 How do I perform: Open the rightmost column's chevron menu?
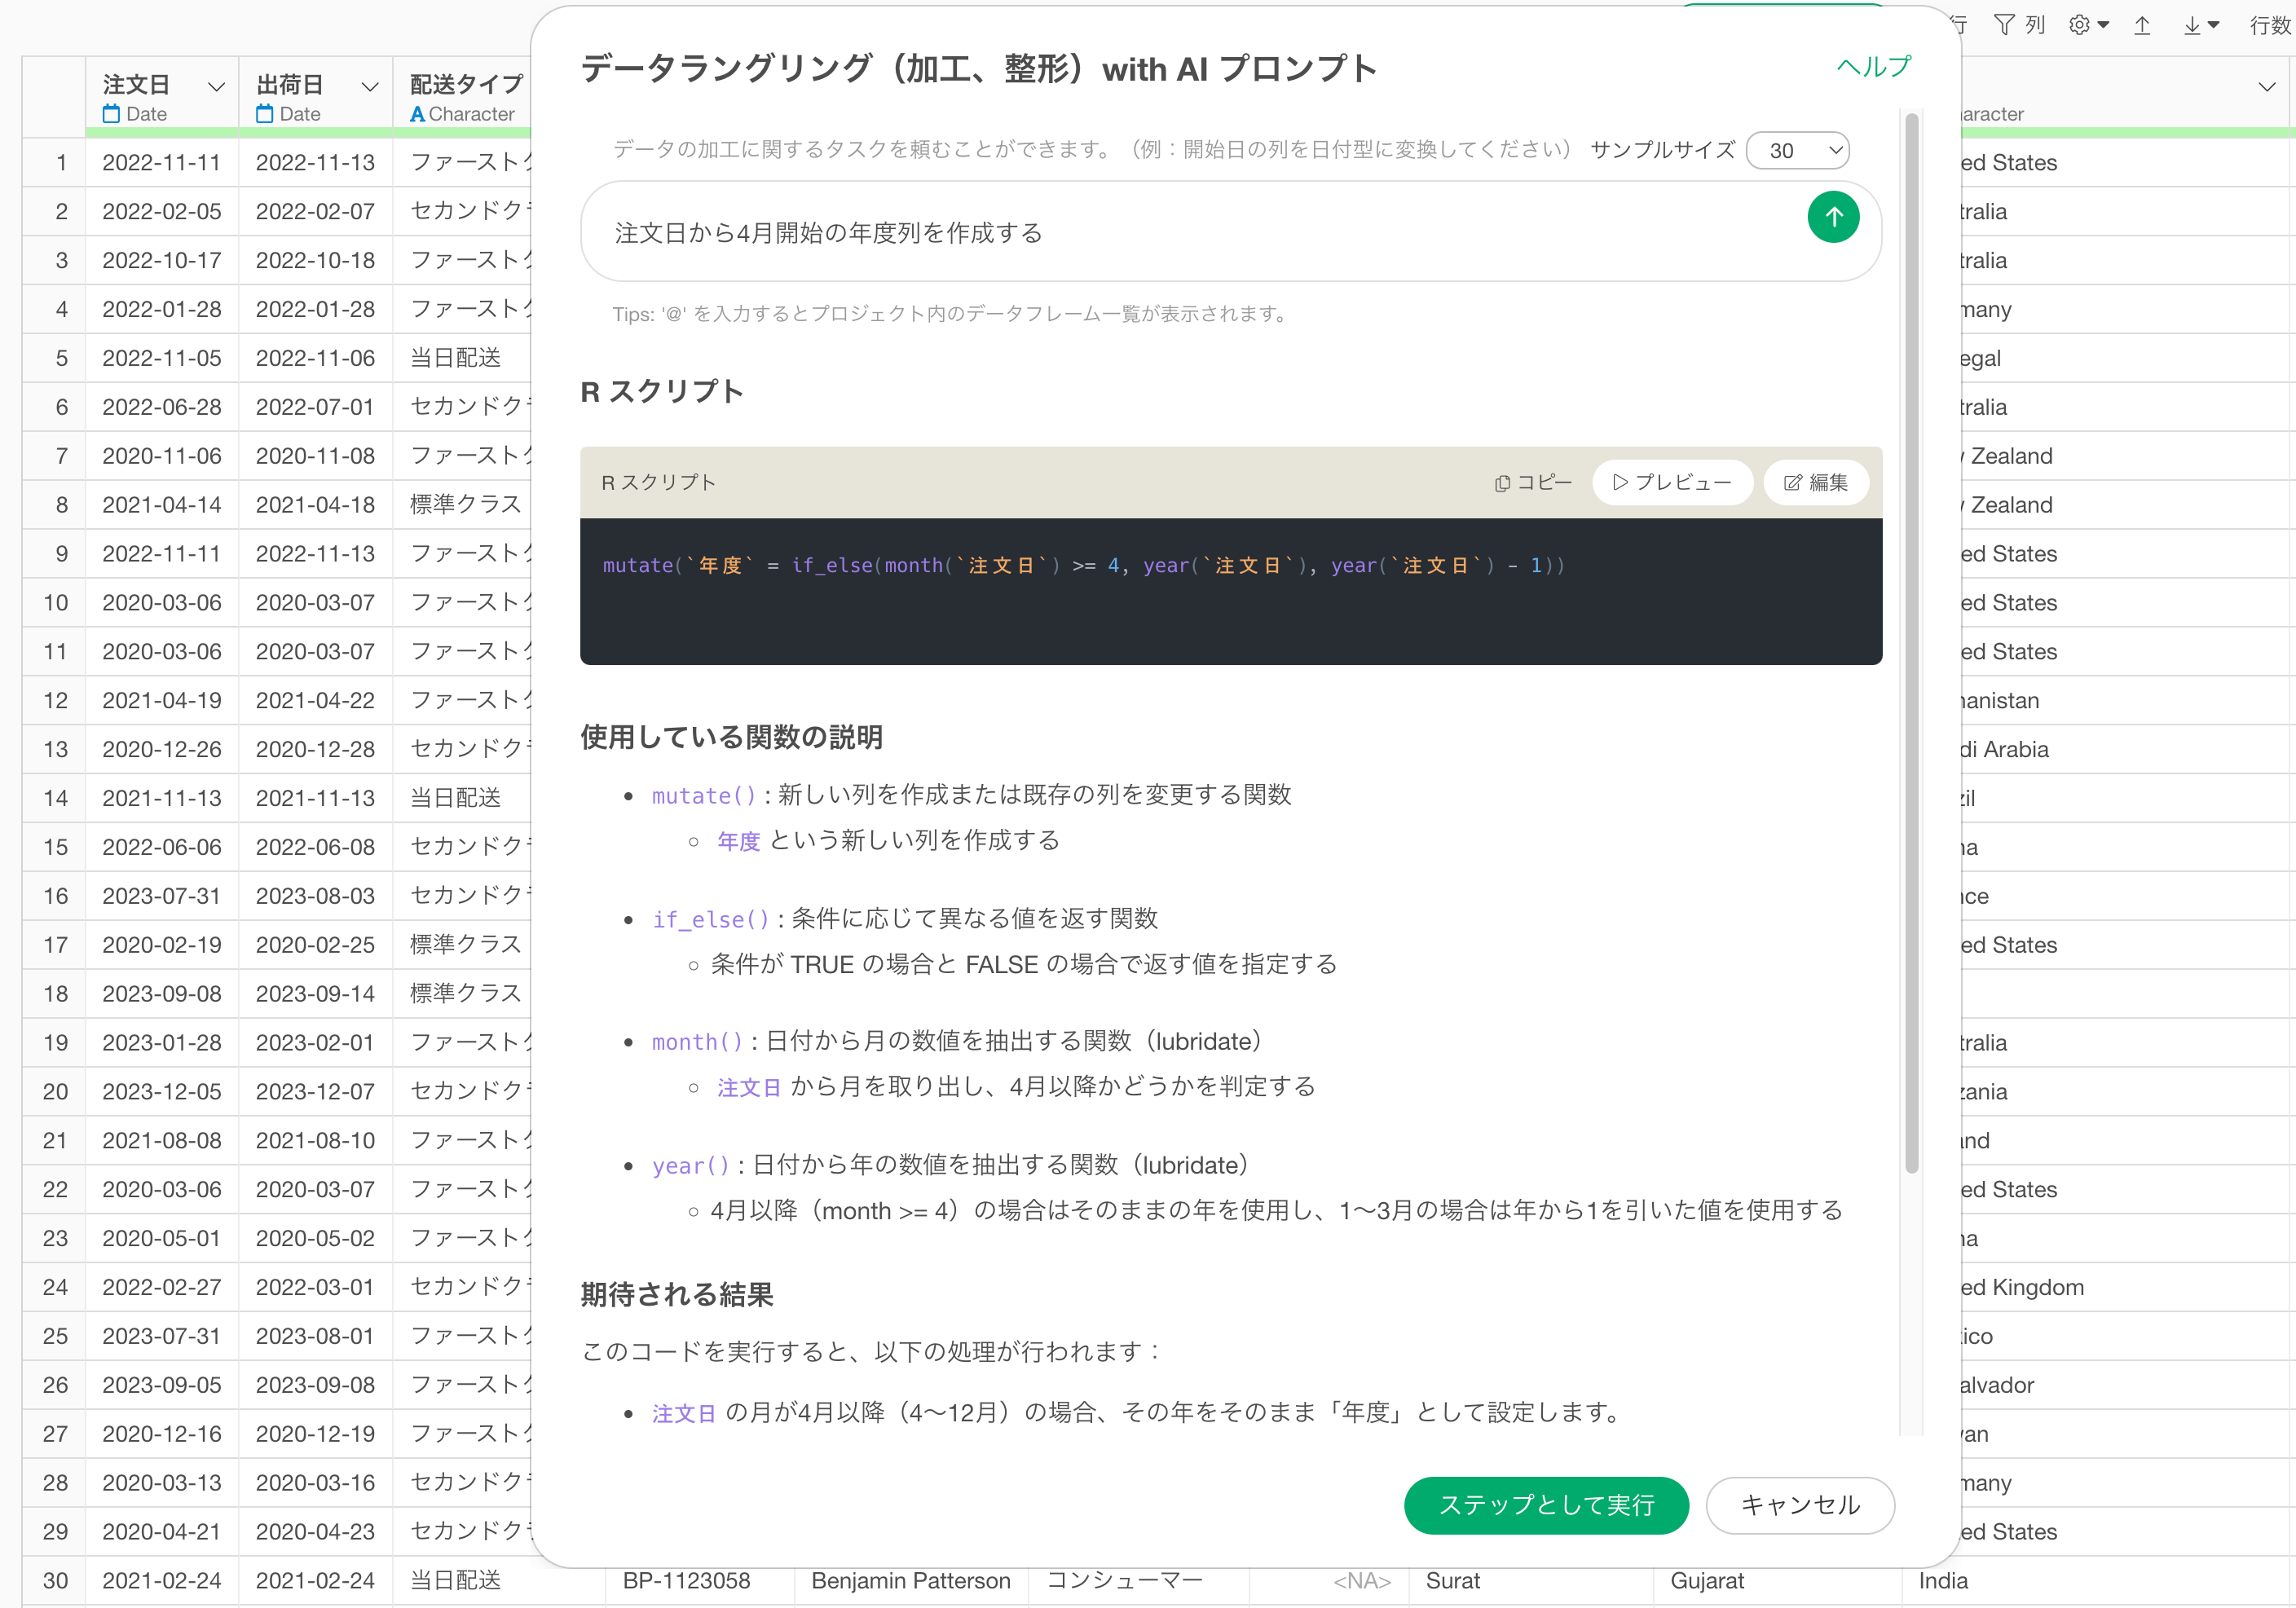point(2266,86)
